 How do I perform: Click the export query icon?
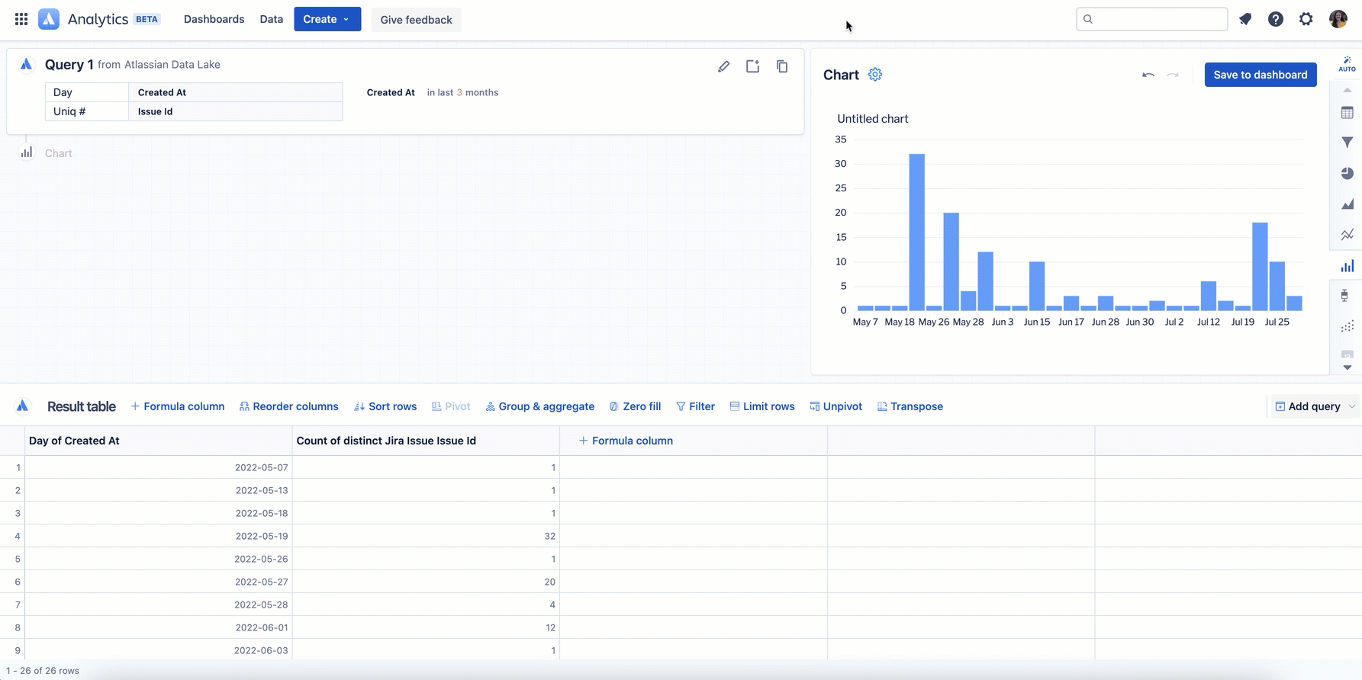(x=753, y=66)
